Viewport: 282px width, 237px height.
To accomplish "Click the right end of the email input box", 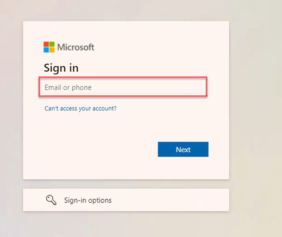I will pyautogui.click(x=200, y=87).
